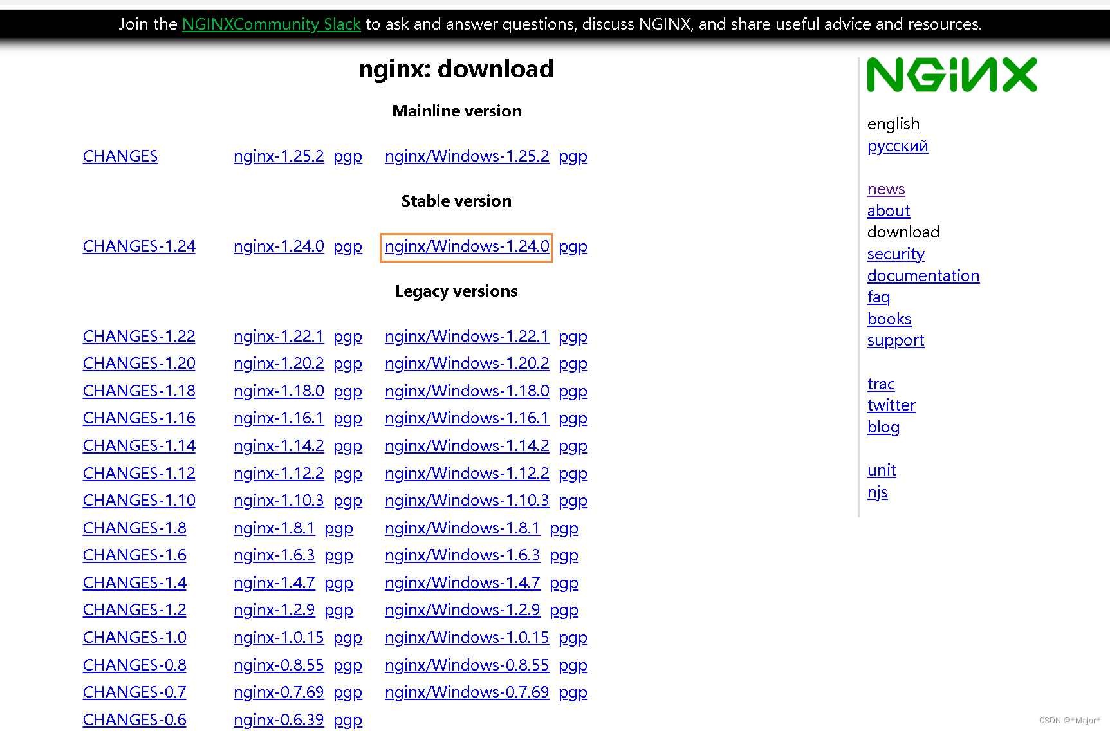The height and width of the screenshot is (731, 1110).
Task: Open CHANGES-1.20 link
Action: pyautogui.click(x=139, y=364)
